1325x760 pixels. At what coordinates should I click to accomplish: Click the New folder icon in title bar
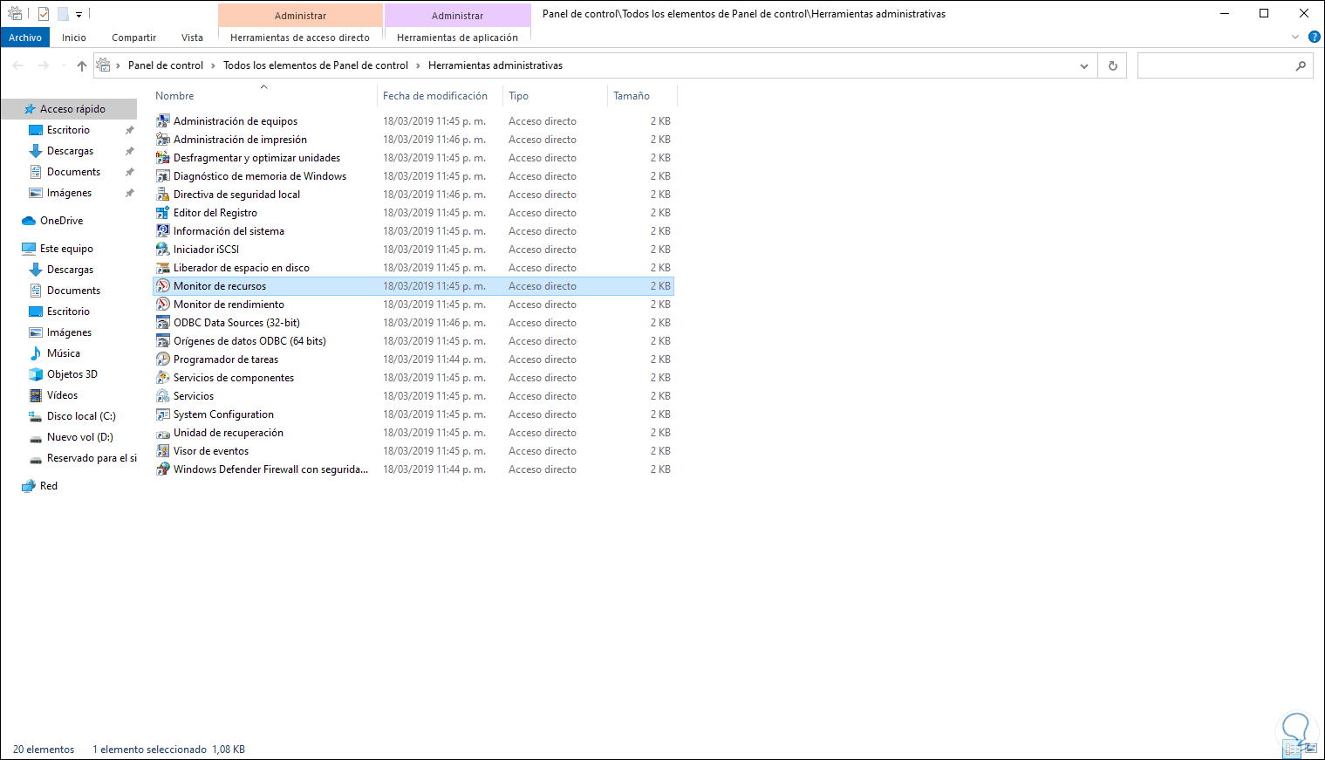(63, 14)
